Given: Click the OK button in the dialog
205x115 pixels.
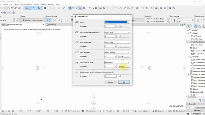Looking at the screenshot, I should (x=124, y=82).
